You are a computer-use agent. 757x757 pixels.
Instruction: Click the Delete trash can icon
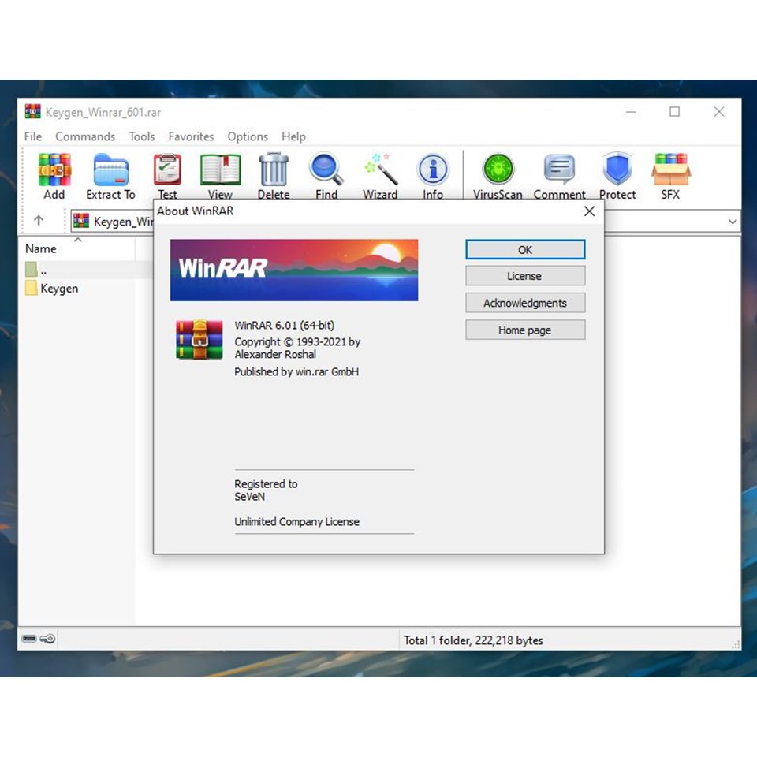[x=274, y=170]
